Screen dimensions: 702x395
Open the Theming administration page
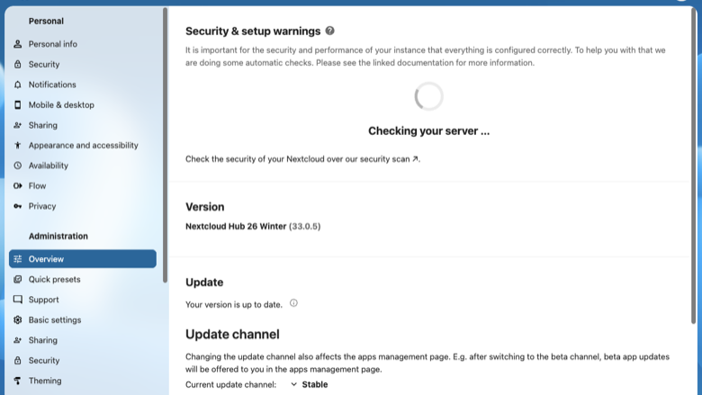83,381
